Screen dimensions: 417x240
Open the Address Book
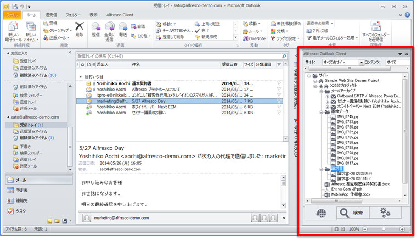(x=317, y=31)
